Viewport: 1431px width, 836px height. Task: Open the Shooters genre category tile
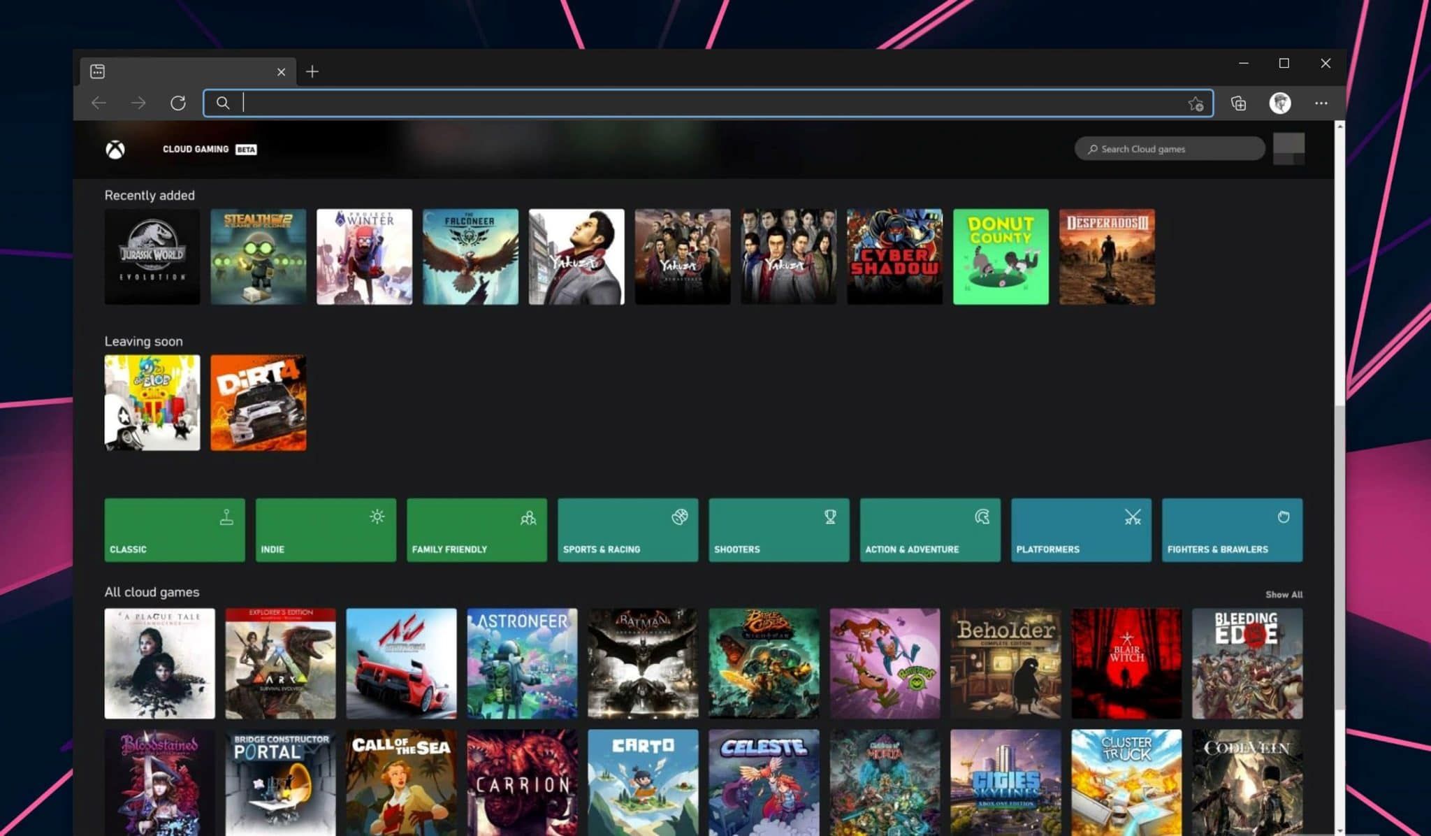pos(778,530)
